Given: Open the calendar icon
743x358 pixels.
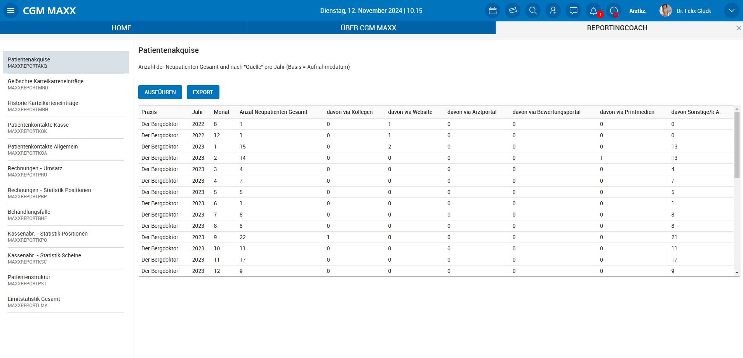Looking at the screenshot, I should tap(492, 10).
